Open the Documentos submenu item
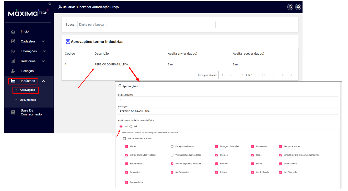The width and height of the screenshot is (348, 191). click(x=28, y=100)
